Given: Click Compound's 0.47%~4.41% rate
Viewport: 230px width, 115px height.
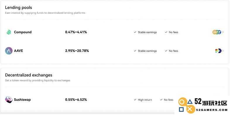Looking at the screenshot, I should click(76, 32).
